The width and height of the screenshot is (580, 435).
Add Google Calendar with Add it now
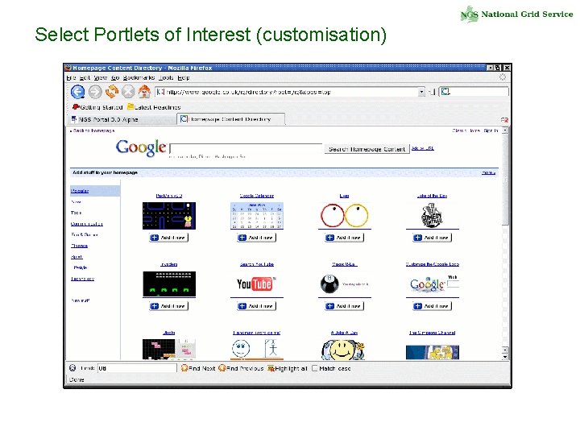(x=257, y=238)
